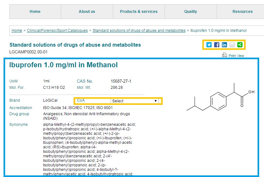Open the Resources menu item
264x177 pixels.
pyautogui.click(x=242, y=12)
